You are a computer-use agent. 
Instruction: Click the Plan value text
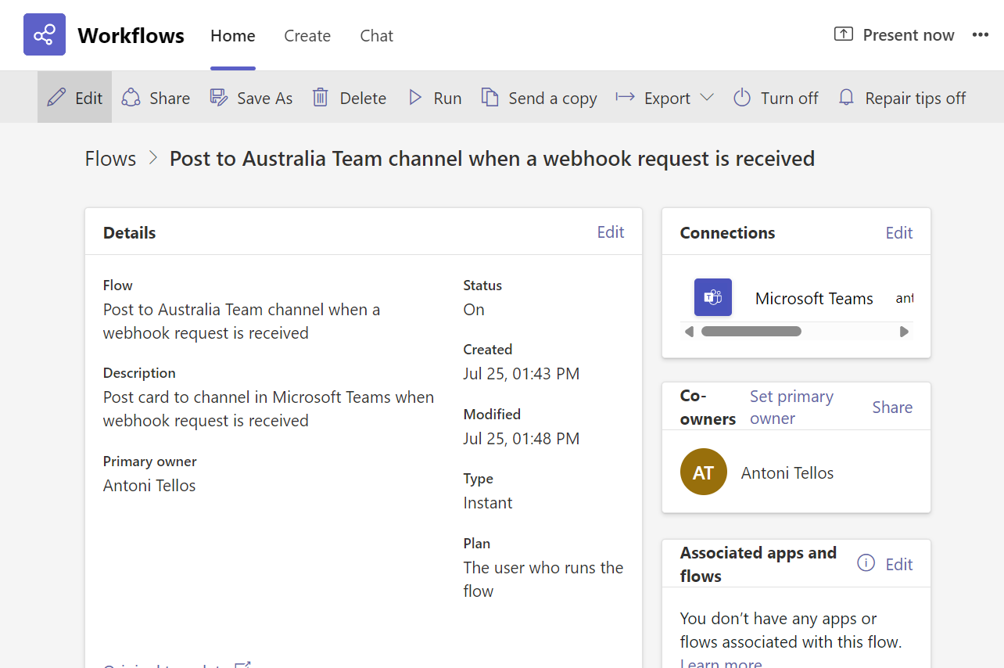[x=543, y=579]
